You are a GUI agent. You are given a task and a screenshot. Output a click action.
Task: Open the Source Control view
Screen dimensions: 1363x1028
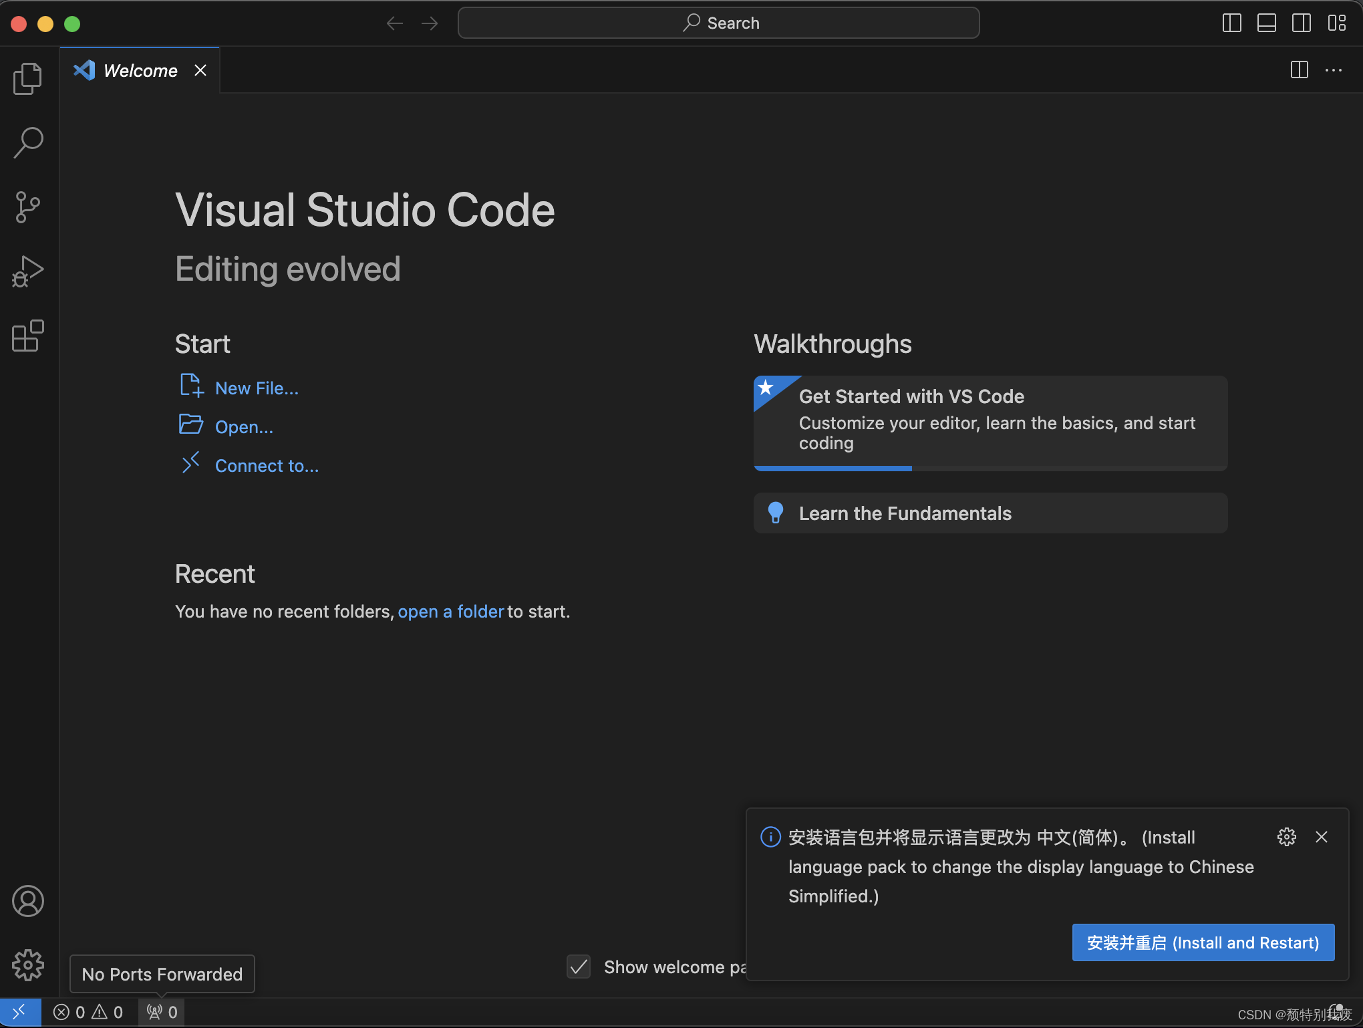coord(28,207)
